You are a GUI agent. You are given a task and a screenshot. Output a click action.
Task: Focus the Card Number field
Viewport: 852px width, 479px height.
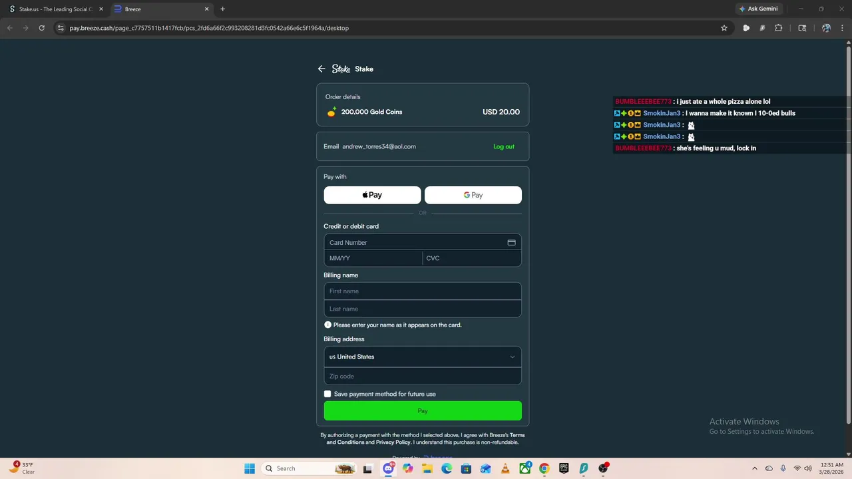click(423, 243)
